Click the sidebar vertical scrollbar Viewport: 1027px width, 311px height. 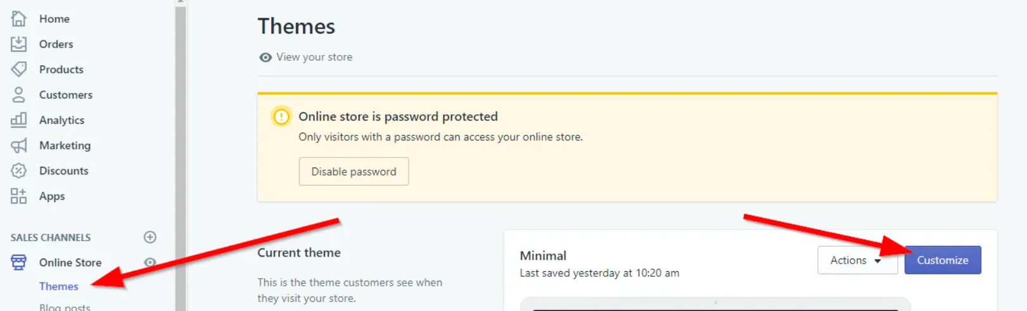[181, 158]
